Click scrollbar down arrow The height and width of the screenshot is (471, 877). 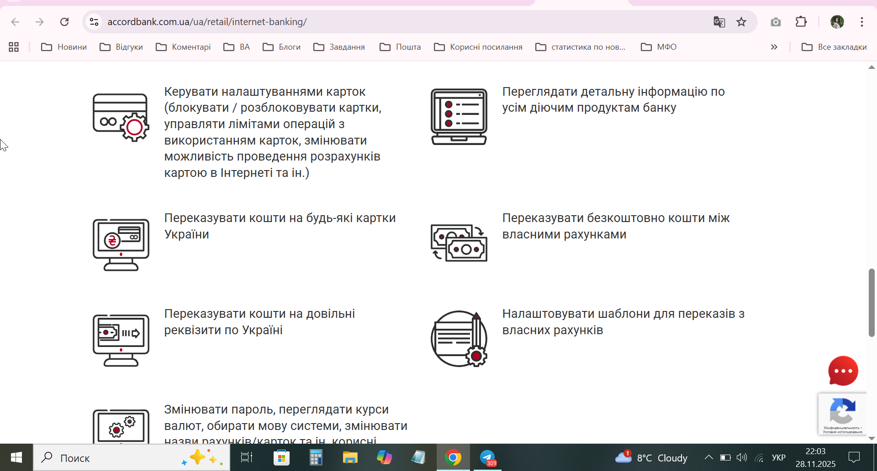872,439
